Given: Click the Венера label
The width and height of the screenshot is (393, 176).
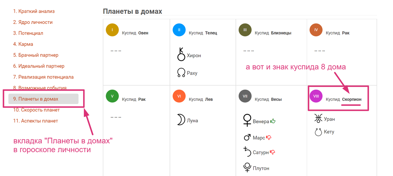Looking at the screenshot, I should point(261,122).
